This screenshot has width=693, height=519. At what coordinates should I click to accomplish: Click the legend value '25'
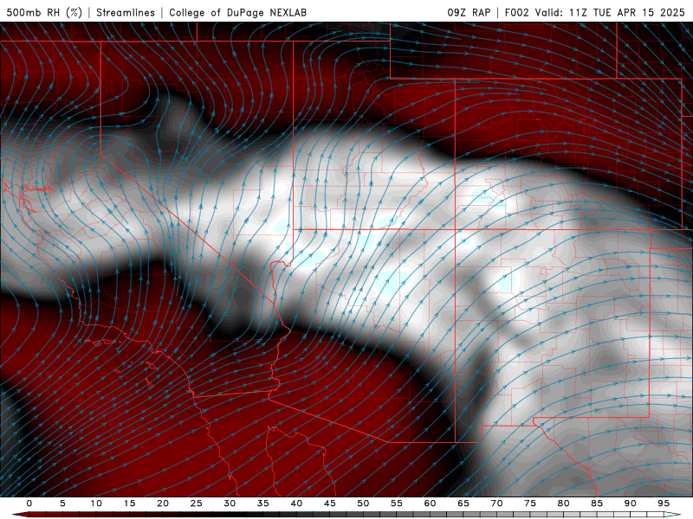(x=197, y=503)
